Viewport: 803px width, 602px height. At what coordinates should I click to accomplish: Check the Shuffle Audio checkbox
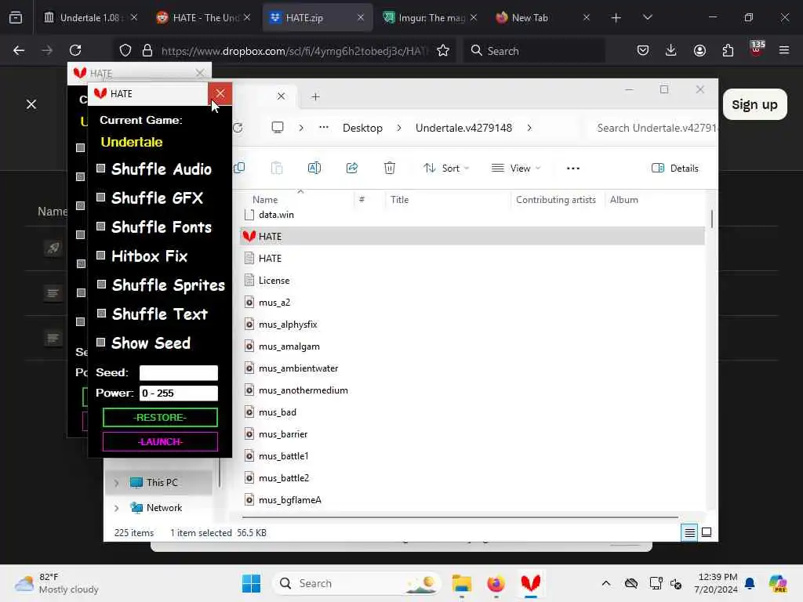pyautogui.click(x=101, y=169)
